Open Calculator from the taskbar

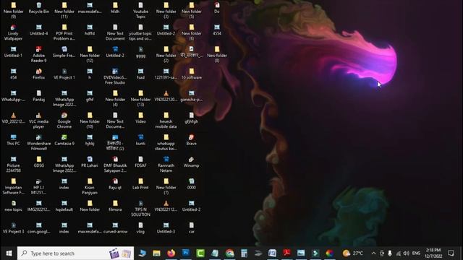pos(244,253)
